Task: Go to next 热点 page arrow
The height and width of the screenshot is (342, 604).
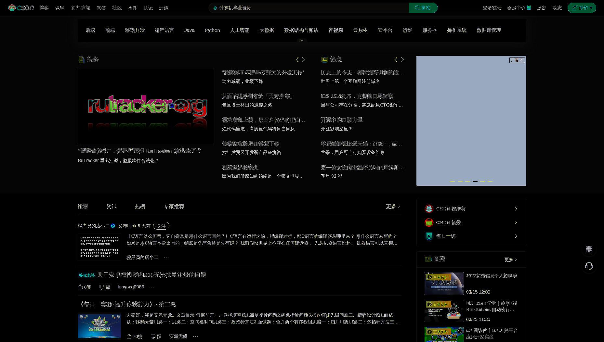Action: coord(402,59)
